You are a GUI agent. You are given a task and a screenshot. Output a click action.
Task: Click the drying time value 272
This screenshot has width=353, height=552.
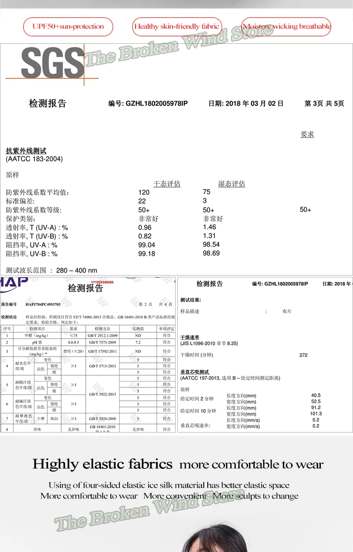(x=303, y=355)
